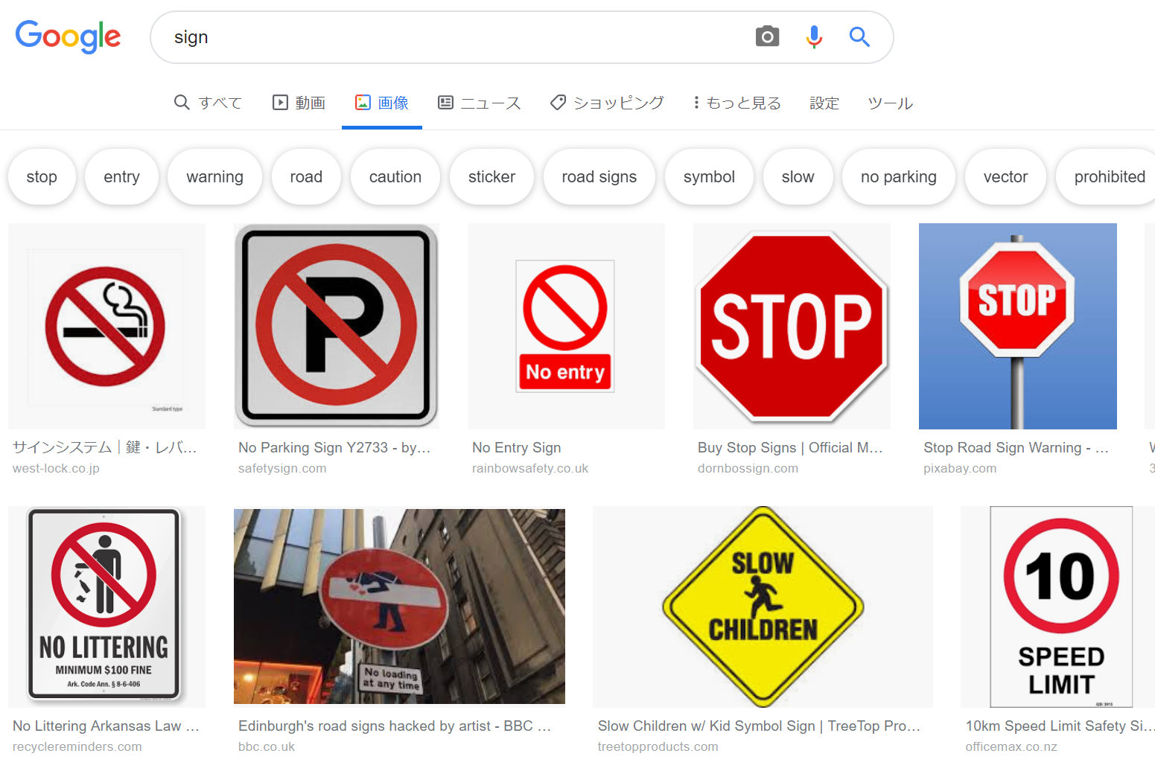The width and height of the screenshot is (1155, 765).
Task: Open the red octagonal STOP sign image
Action: (792, 326)
